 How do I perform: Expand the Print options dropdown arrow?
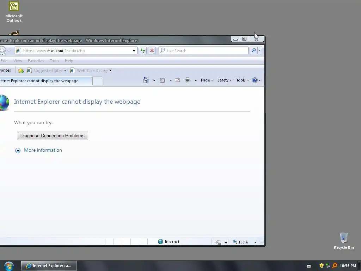(x=196, y=80)
